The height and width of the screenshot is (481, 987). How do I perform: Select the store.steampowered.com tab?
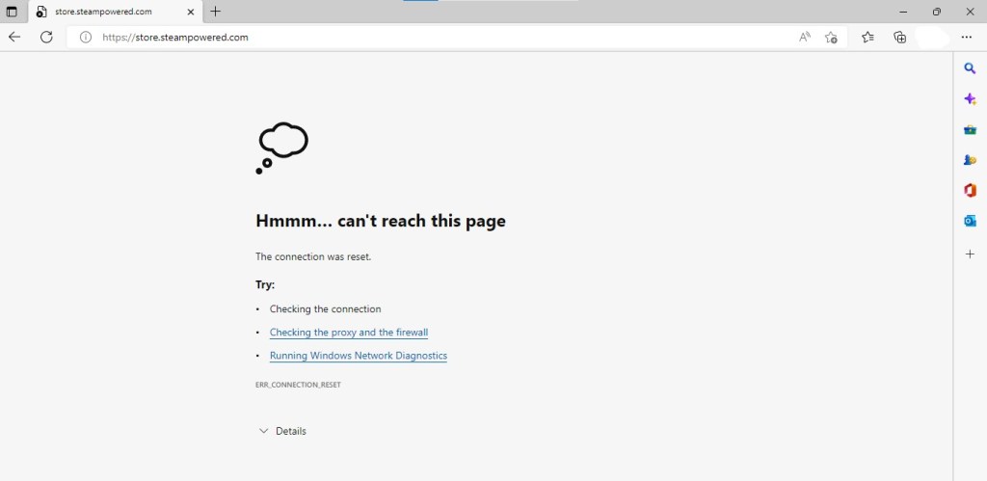click(106, 12)
